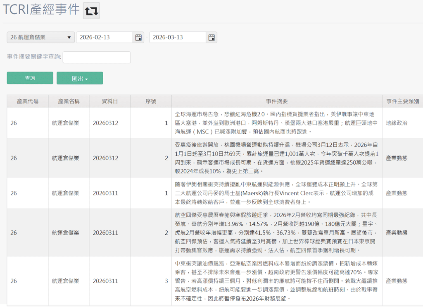423x307 pixels.
Task: Click the 產業代碼 column header
Action: tap(27, 101)
